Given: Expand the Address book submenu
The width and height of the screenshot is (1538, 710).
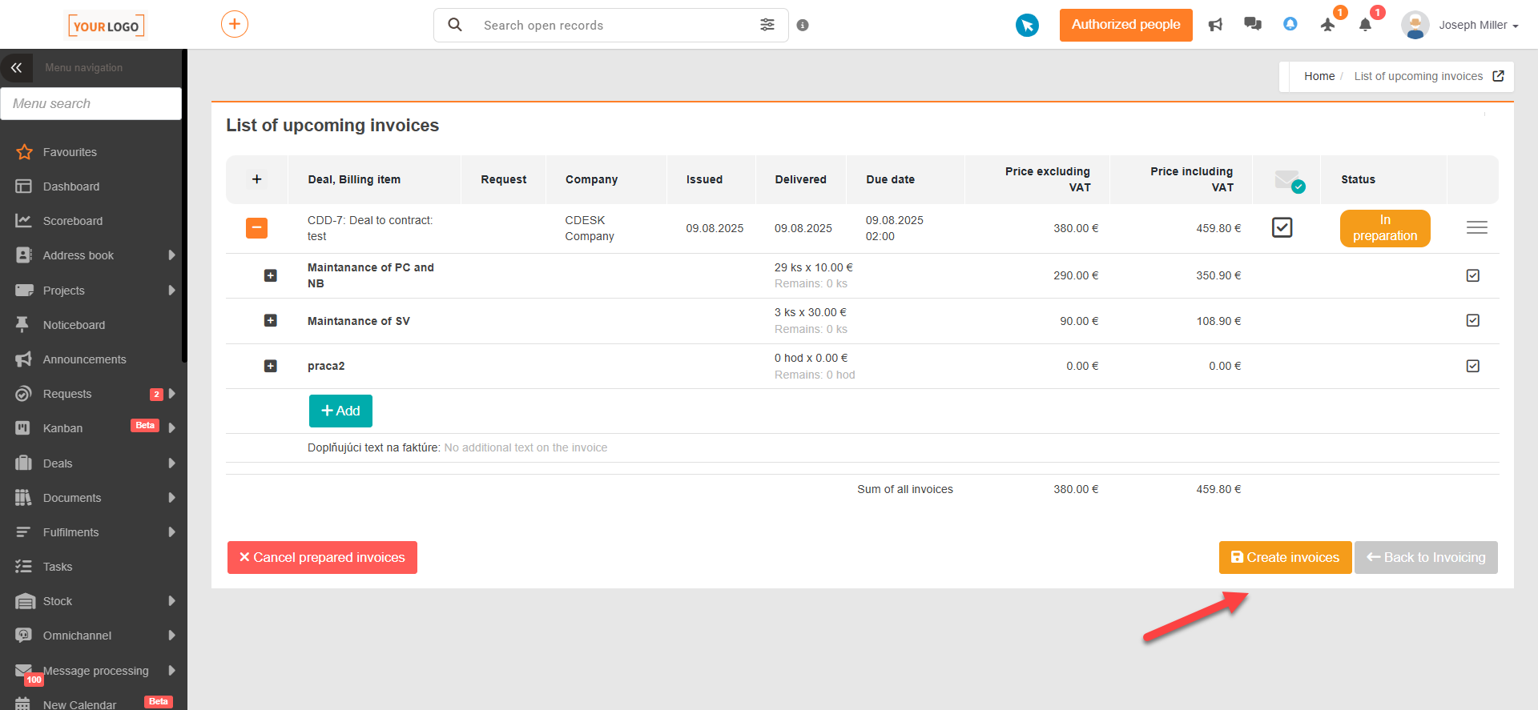Looking at the screenshot, I should click(x=171, y=255).
